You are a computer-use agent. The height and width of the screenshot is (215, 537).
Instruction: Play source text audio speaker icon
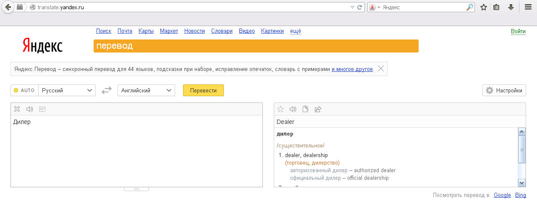29,109
